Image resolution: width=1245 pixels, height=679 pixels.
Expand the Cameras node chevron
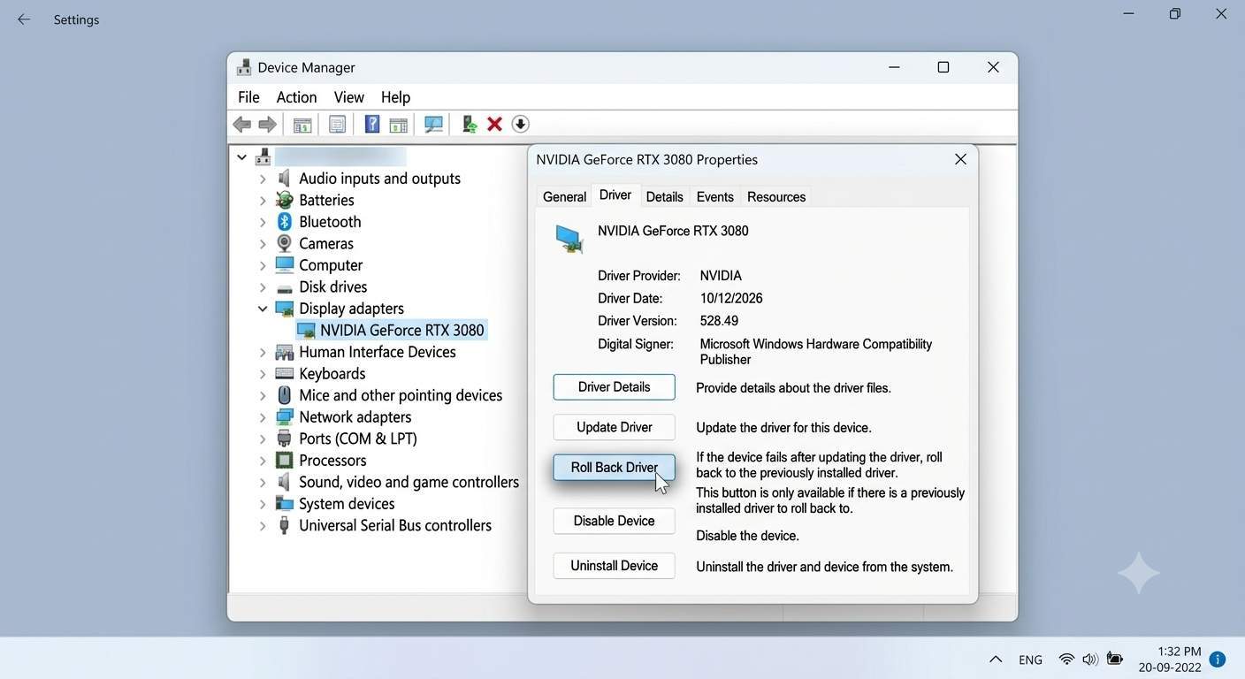[263, 244]
